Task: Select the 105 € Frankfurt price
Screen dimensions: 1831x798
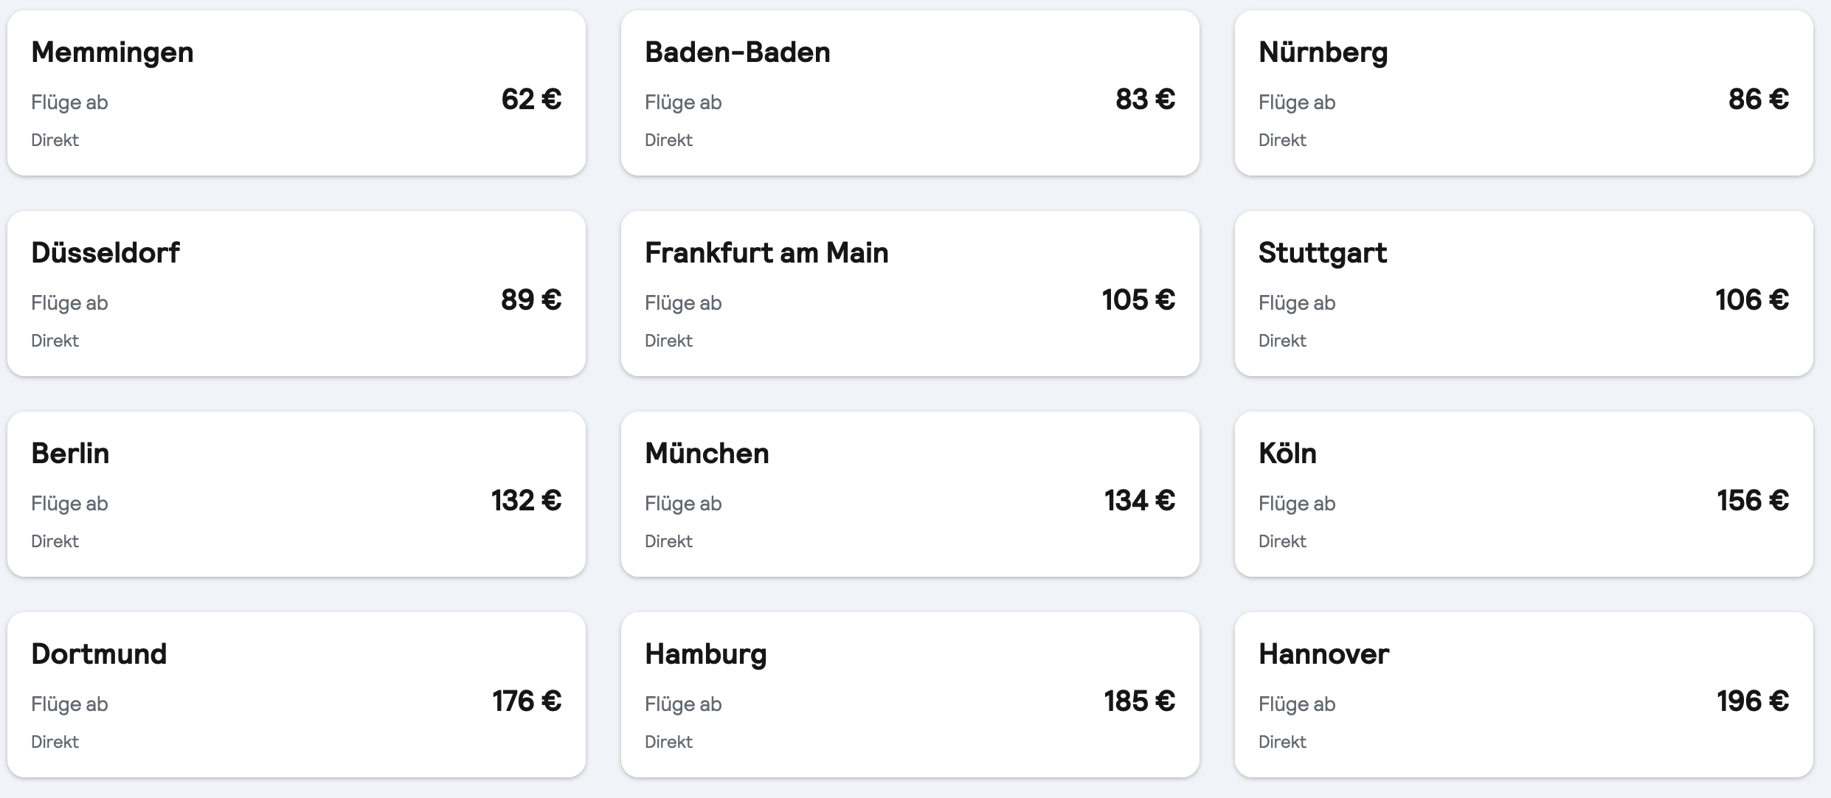Action: (x=1138, y=300)
